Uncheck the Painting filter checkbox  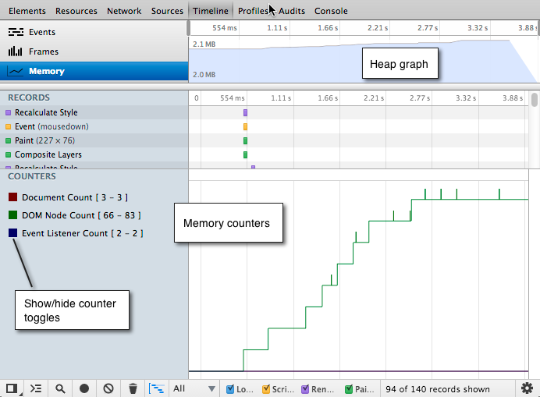(x=348, y=388)
